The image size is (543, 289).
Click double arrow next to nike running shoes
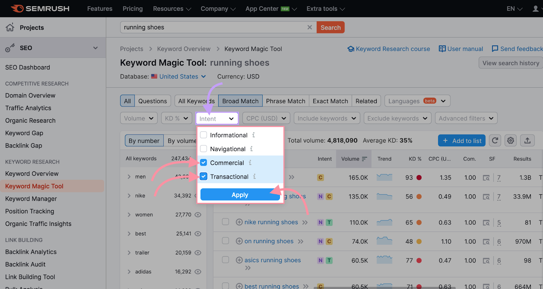click(x=305, y=223)
